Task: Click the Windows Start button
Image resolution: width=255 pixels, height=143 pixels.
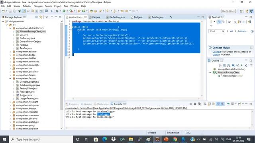Action: (x=4, y=139)
